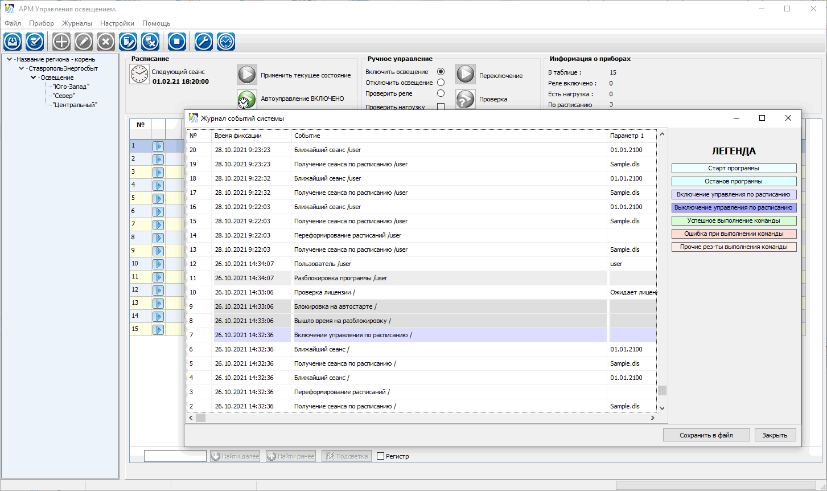Select the "Север" tree item
Viewport: 827px width, 491px height.
64,96
